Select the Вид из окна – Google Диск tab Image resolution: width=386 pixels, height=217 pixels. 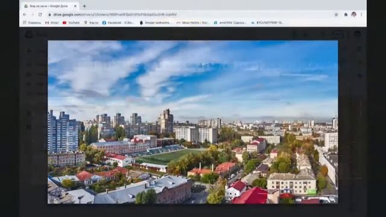tap(49, 6)
